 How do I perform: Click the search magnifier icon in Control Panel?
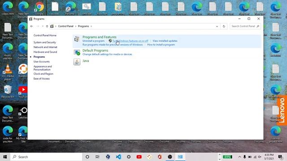258,26
